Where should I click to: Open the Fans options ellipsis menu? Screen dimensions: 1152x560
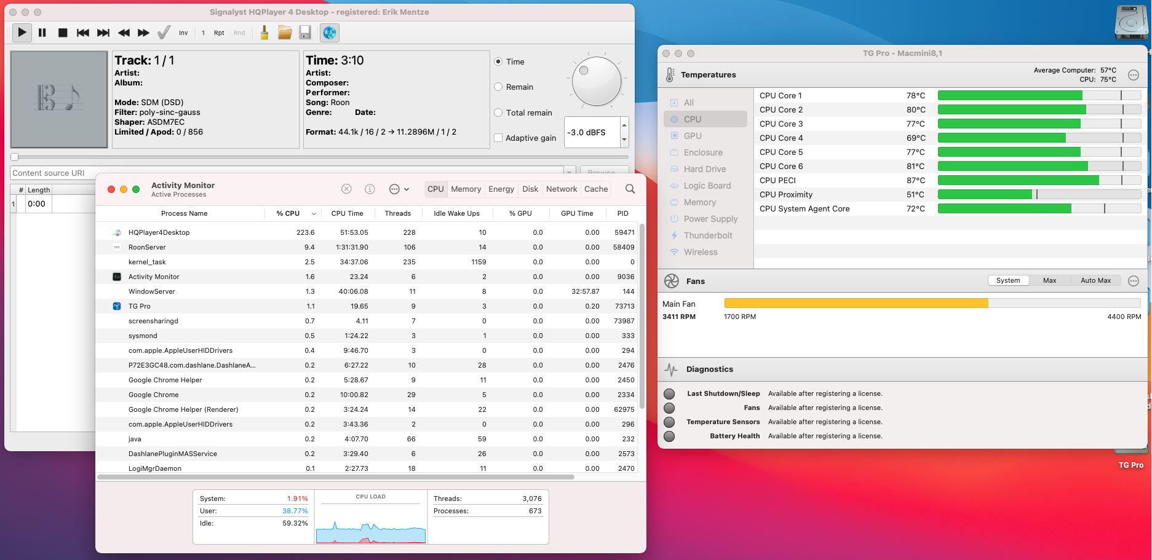point(1133,281)
